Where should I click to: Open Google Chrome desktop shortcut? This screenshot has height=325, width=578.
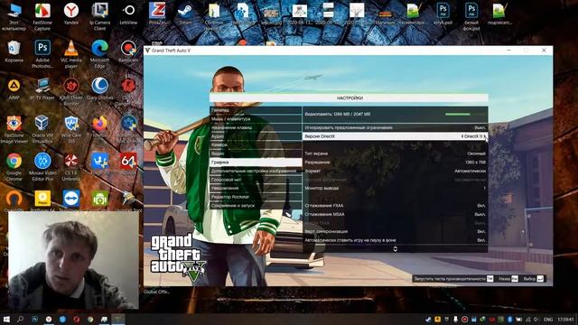(14, 167)
